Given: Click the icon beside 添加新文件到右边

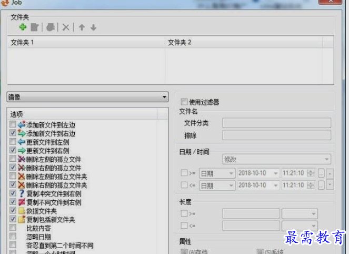Looking at the screenshot, I should tap(22, 133).
